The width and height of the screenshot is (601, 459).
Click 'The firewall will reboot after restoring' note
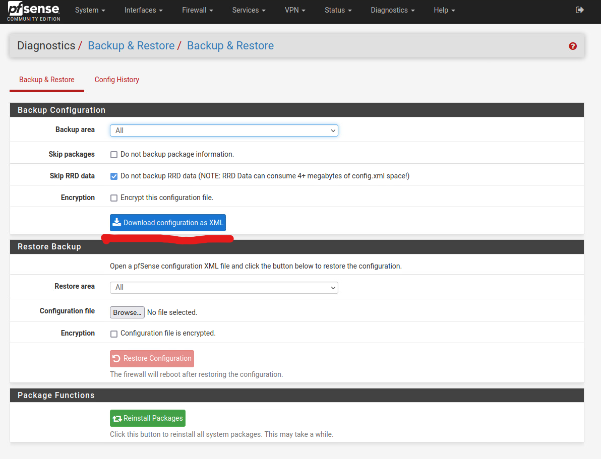coord(196,374)
